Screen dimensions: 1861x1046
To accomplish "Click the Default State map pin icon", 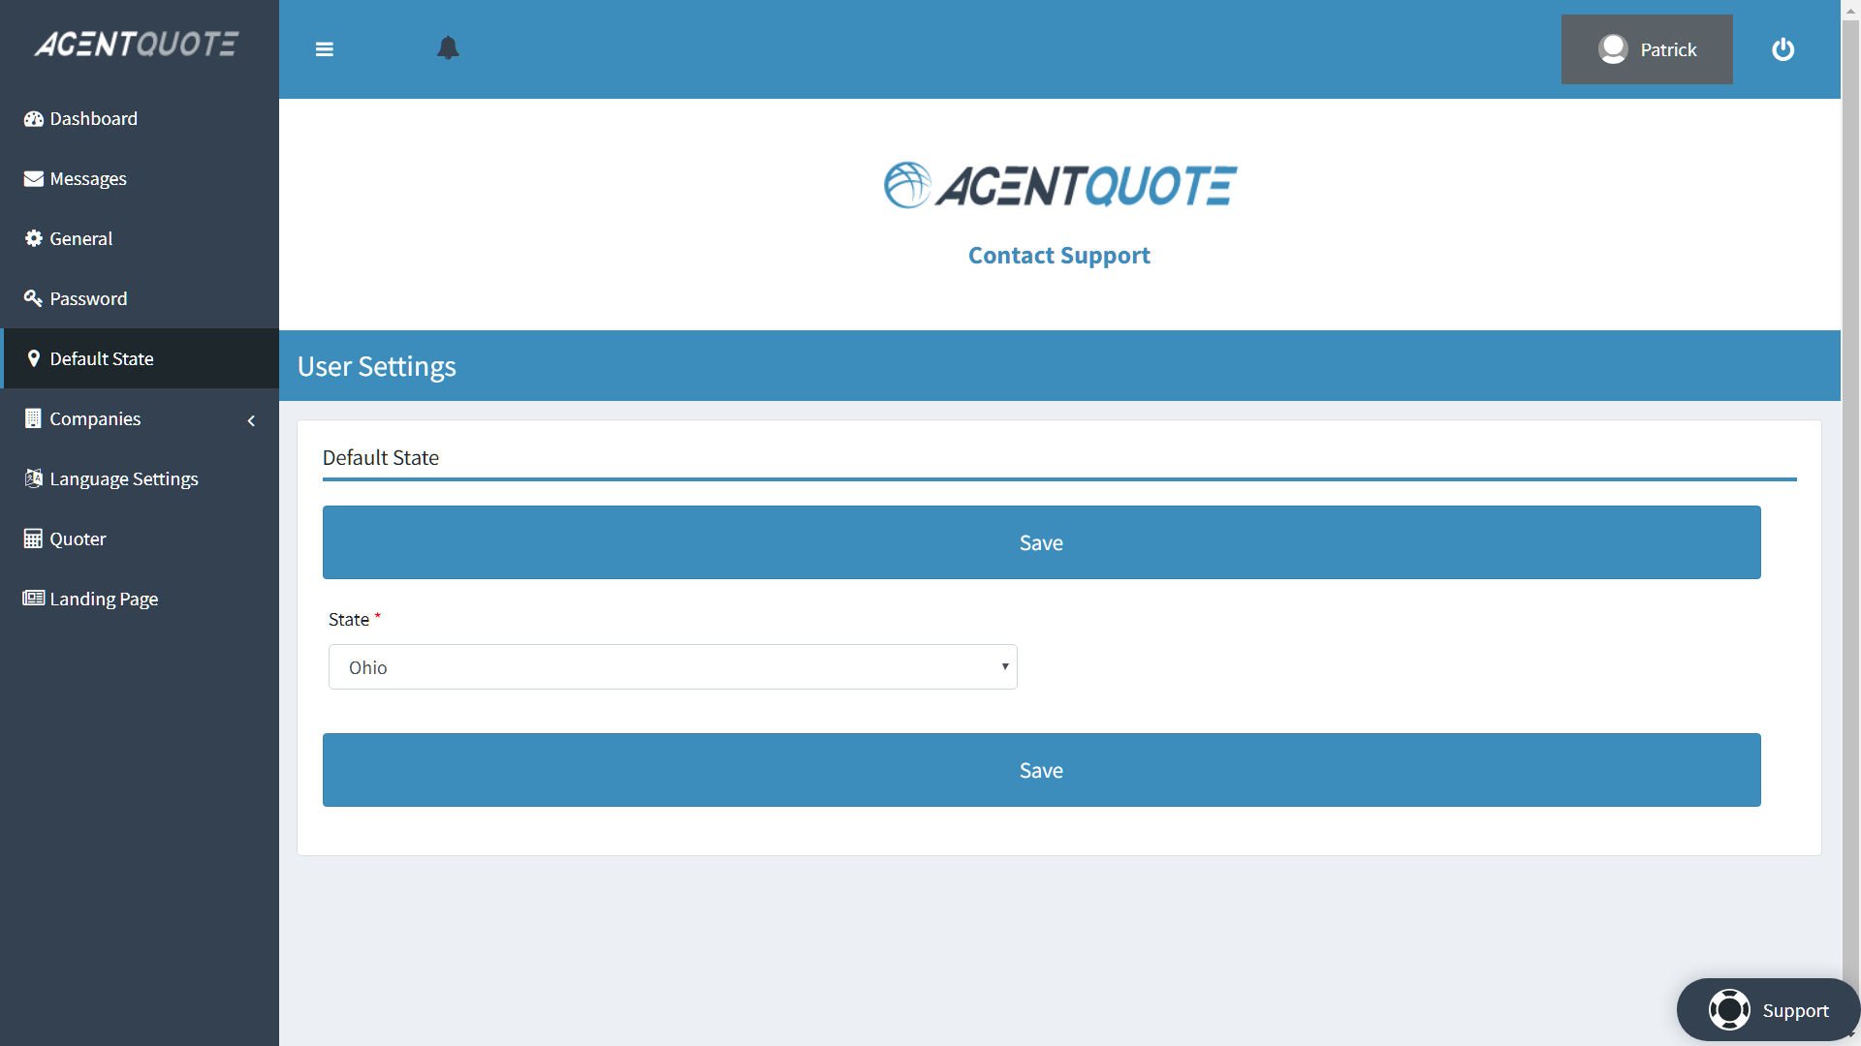I will click(34, 358).
